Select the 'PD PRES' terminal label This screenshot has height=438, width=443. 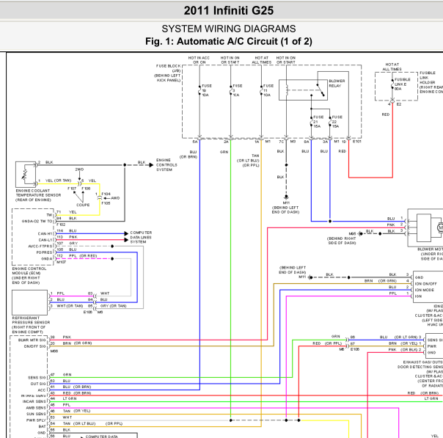pyautogui.click(x=44, y=252)
